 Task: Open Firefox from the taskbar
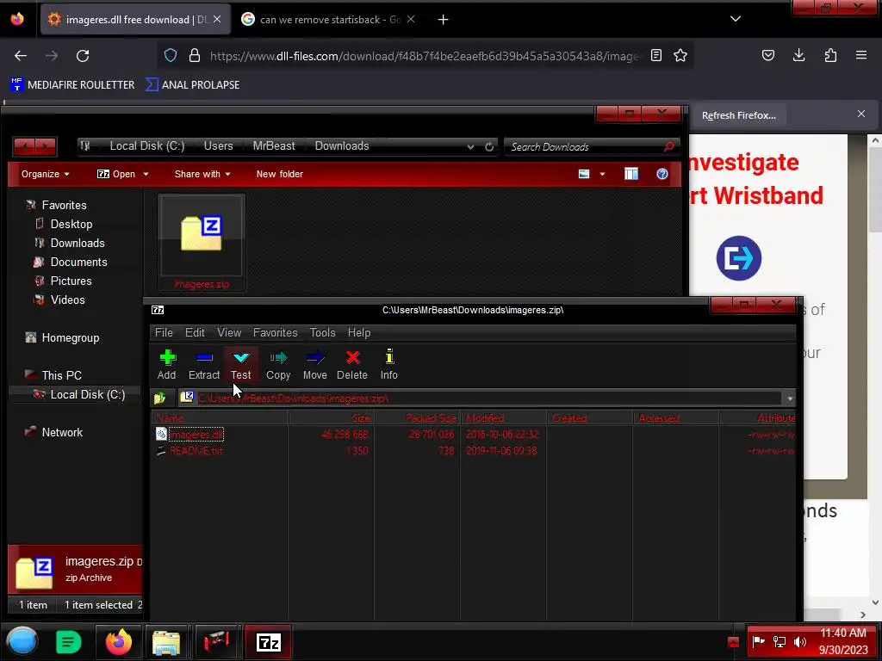click(119, 642)
